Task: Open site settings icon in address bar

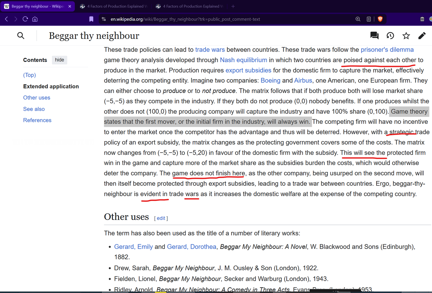Action: point(104,19)
